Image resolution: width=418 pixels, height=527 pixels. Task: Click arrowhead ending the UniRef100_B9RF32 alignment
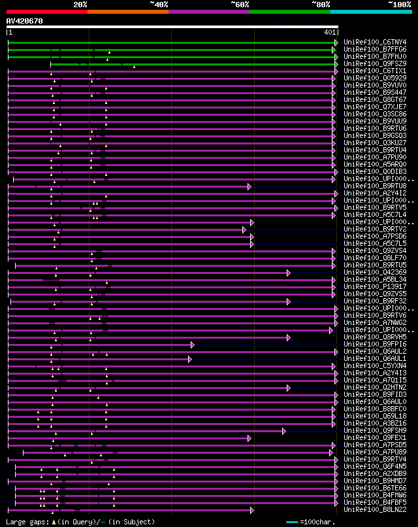(289, 301)
